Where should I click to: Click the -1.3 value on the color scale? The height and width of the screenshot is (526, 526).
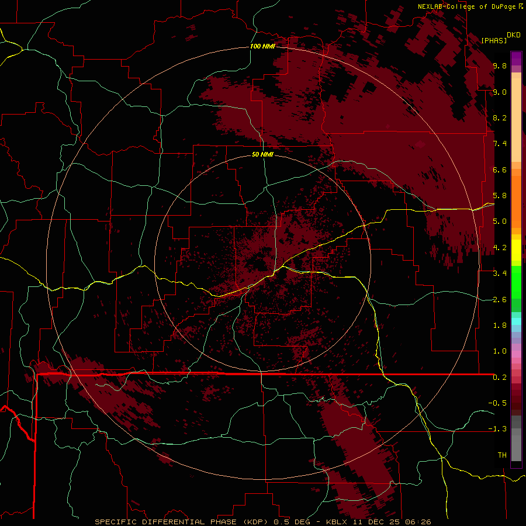[x=497, y=429]
